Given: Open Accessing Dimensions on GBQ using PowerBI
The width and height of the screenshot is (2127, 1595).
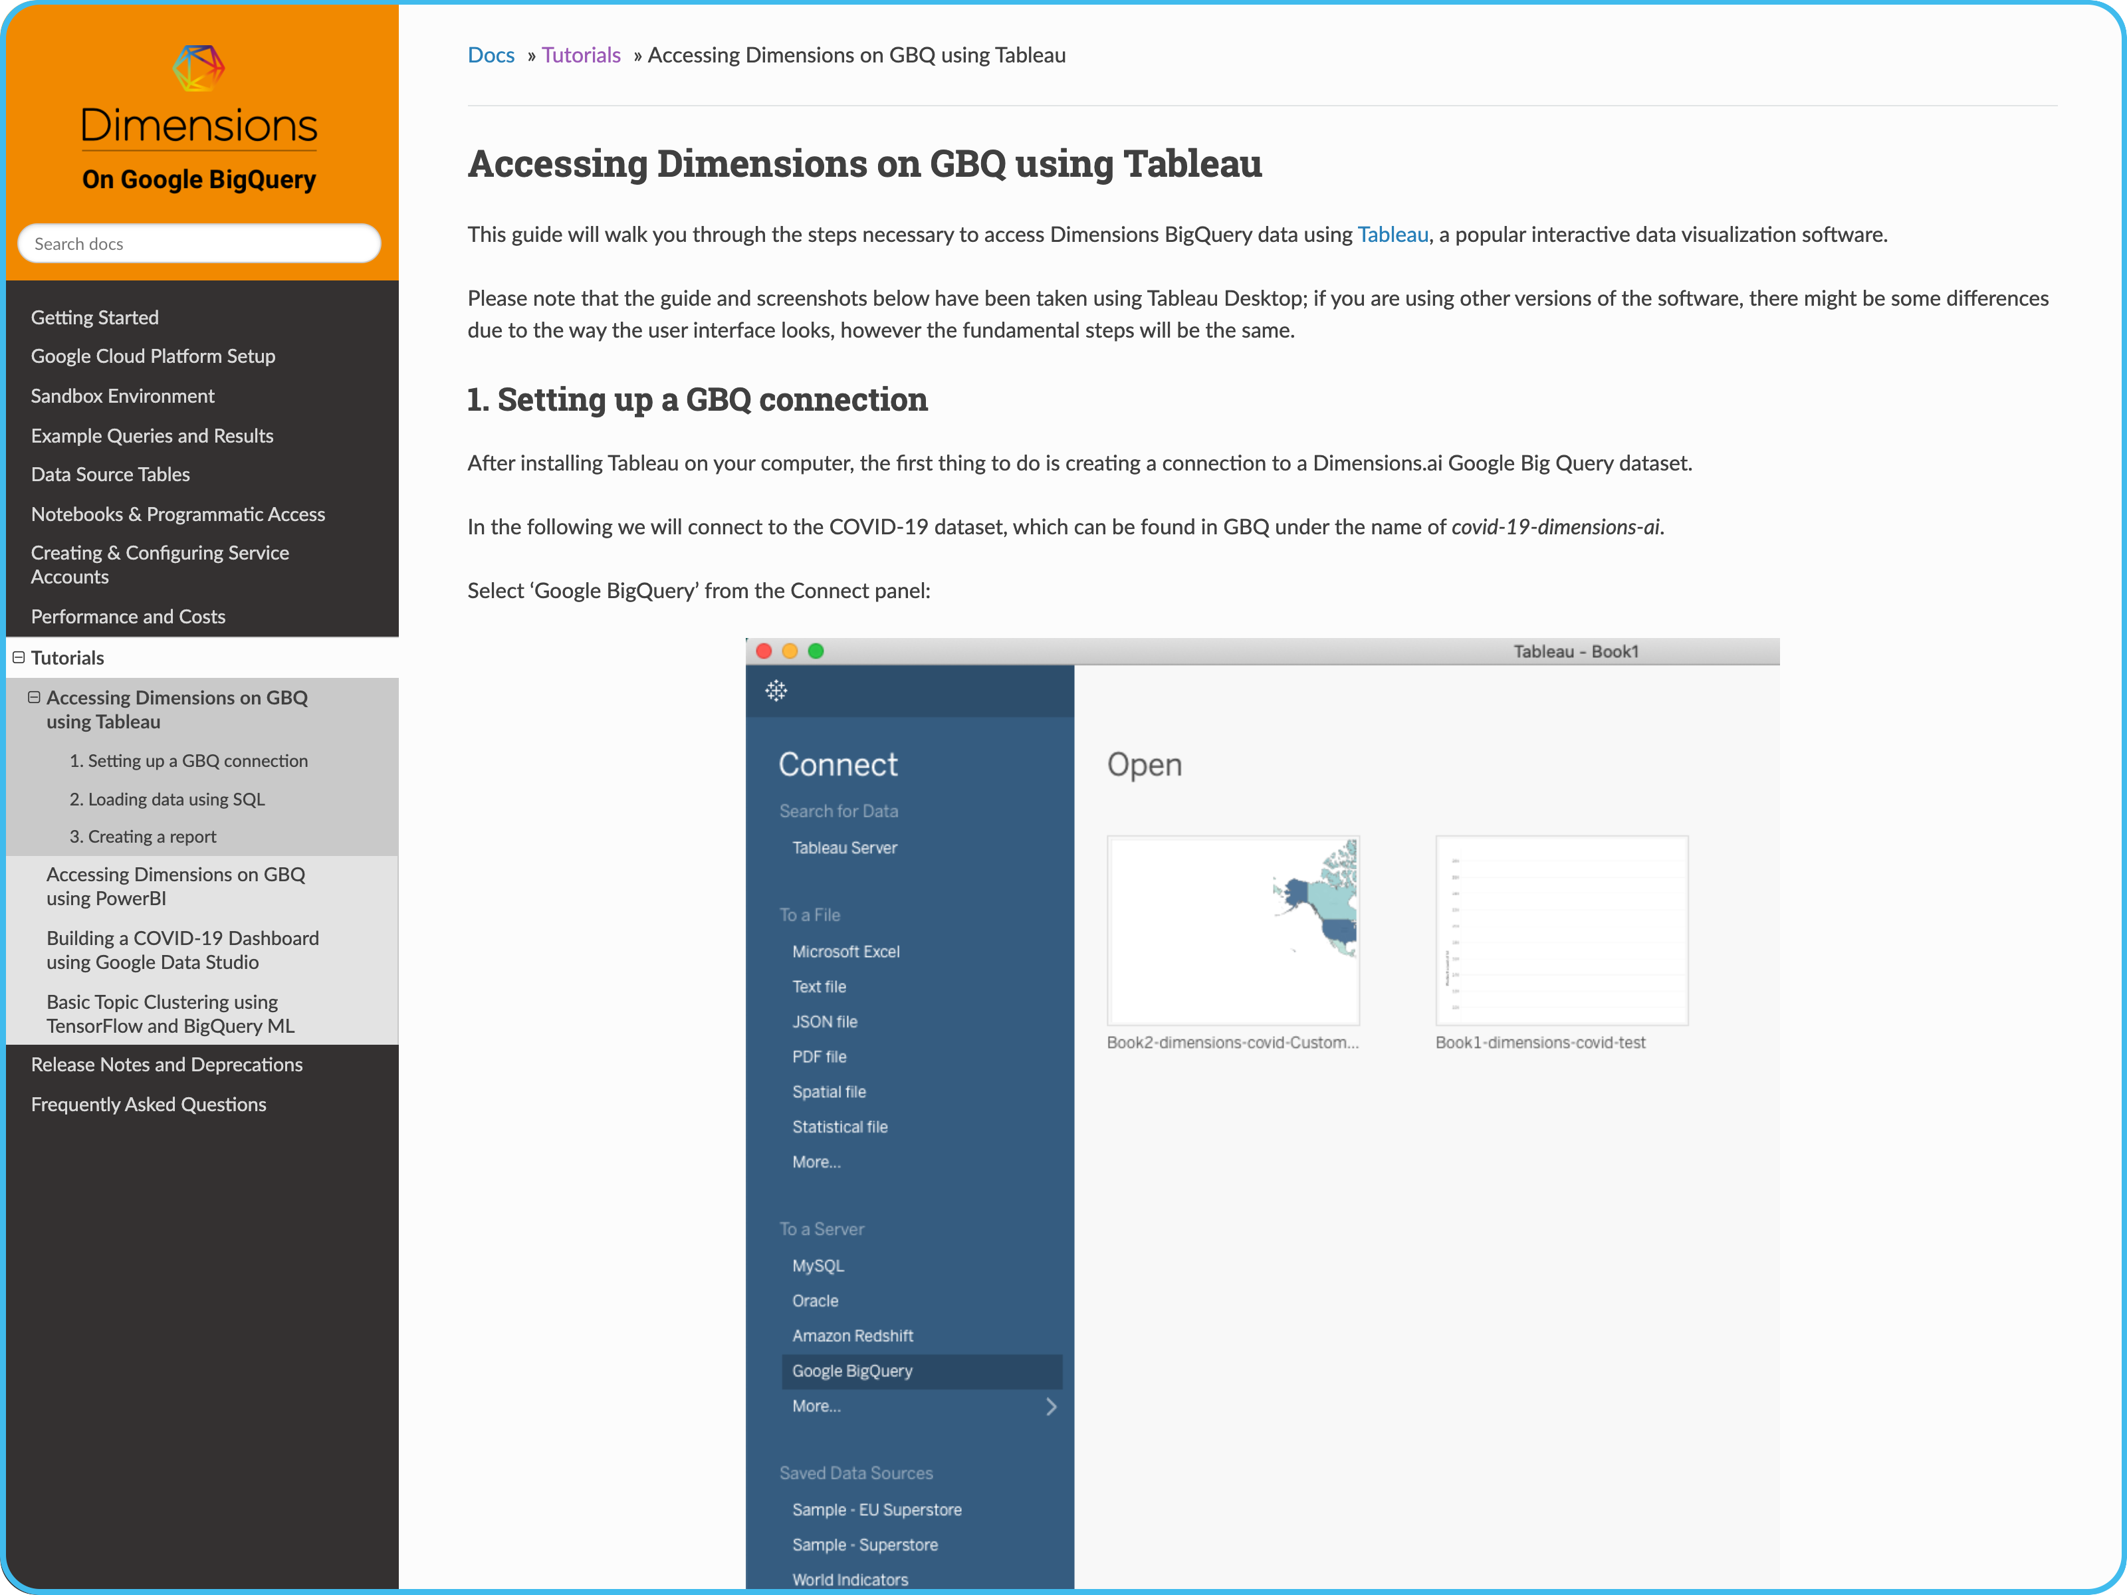Looking at the screenshot, I should coord(175,887).
